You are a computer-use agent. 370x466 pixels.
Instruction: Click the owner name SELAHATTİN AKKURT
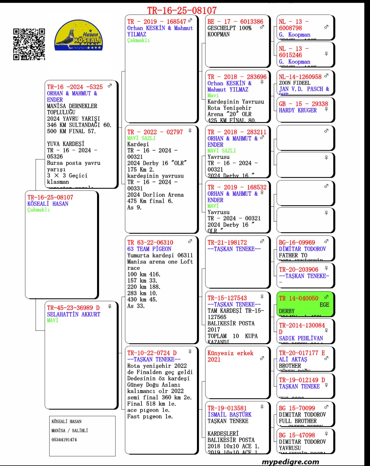tap(73, 314)
